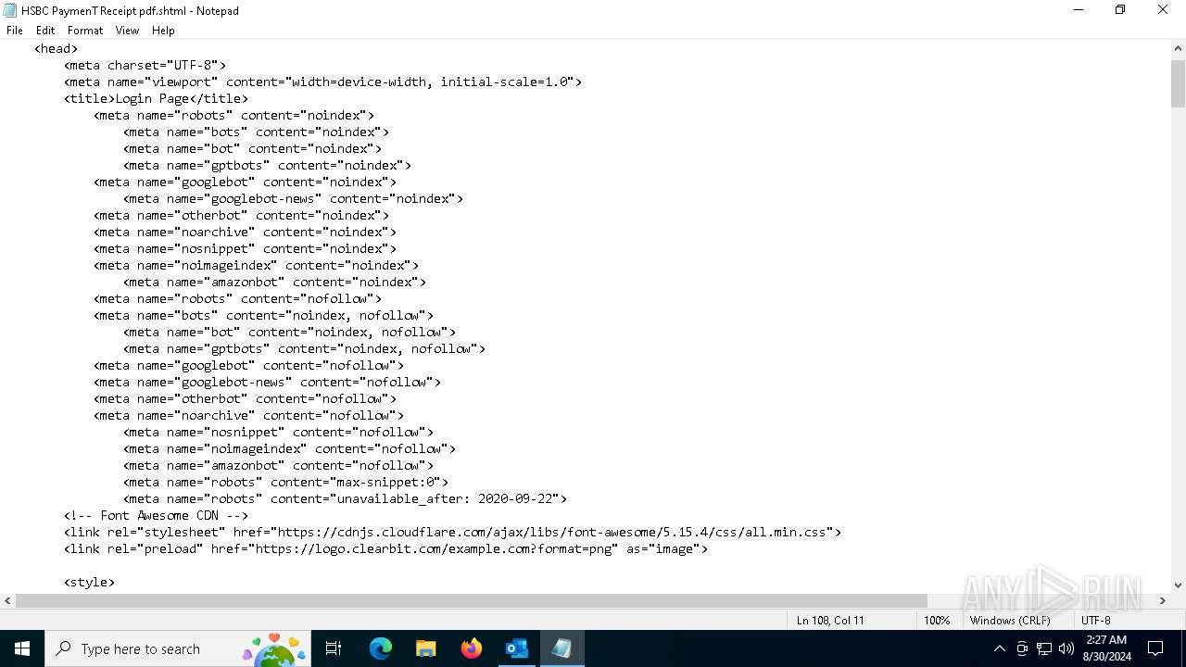Open the Format menu

click(85, 31)
